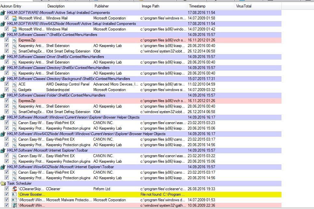
Task: Click the '11.02.2010 04:59' timestamp
Action: tap(201, 84)
